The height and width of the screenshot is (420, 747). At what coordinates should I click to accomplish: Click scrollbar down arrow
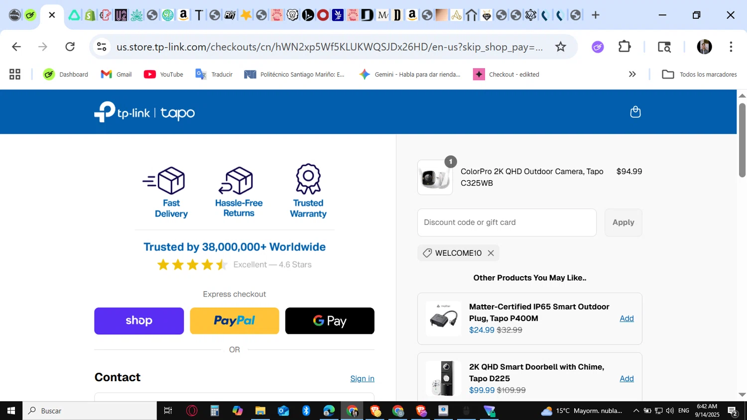742,395
